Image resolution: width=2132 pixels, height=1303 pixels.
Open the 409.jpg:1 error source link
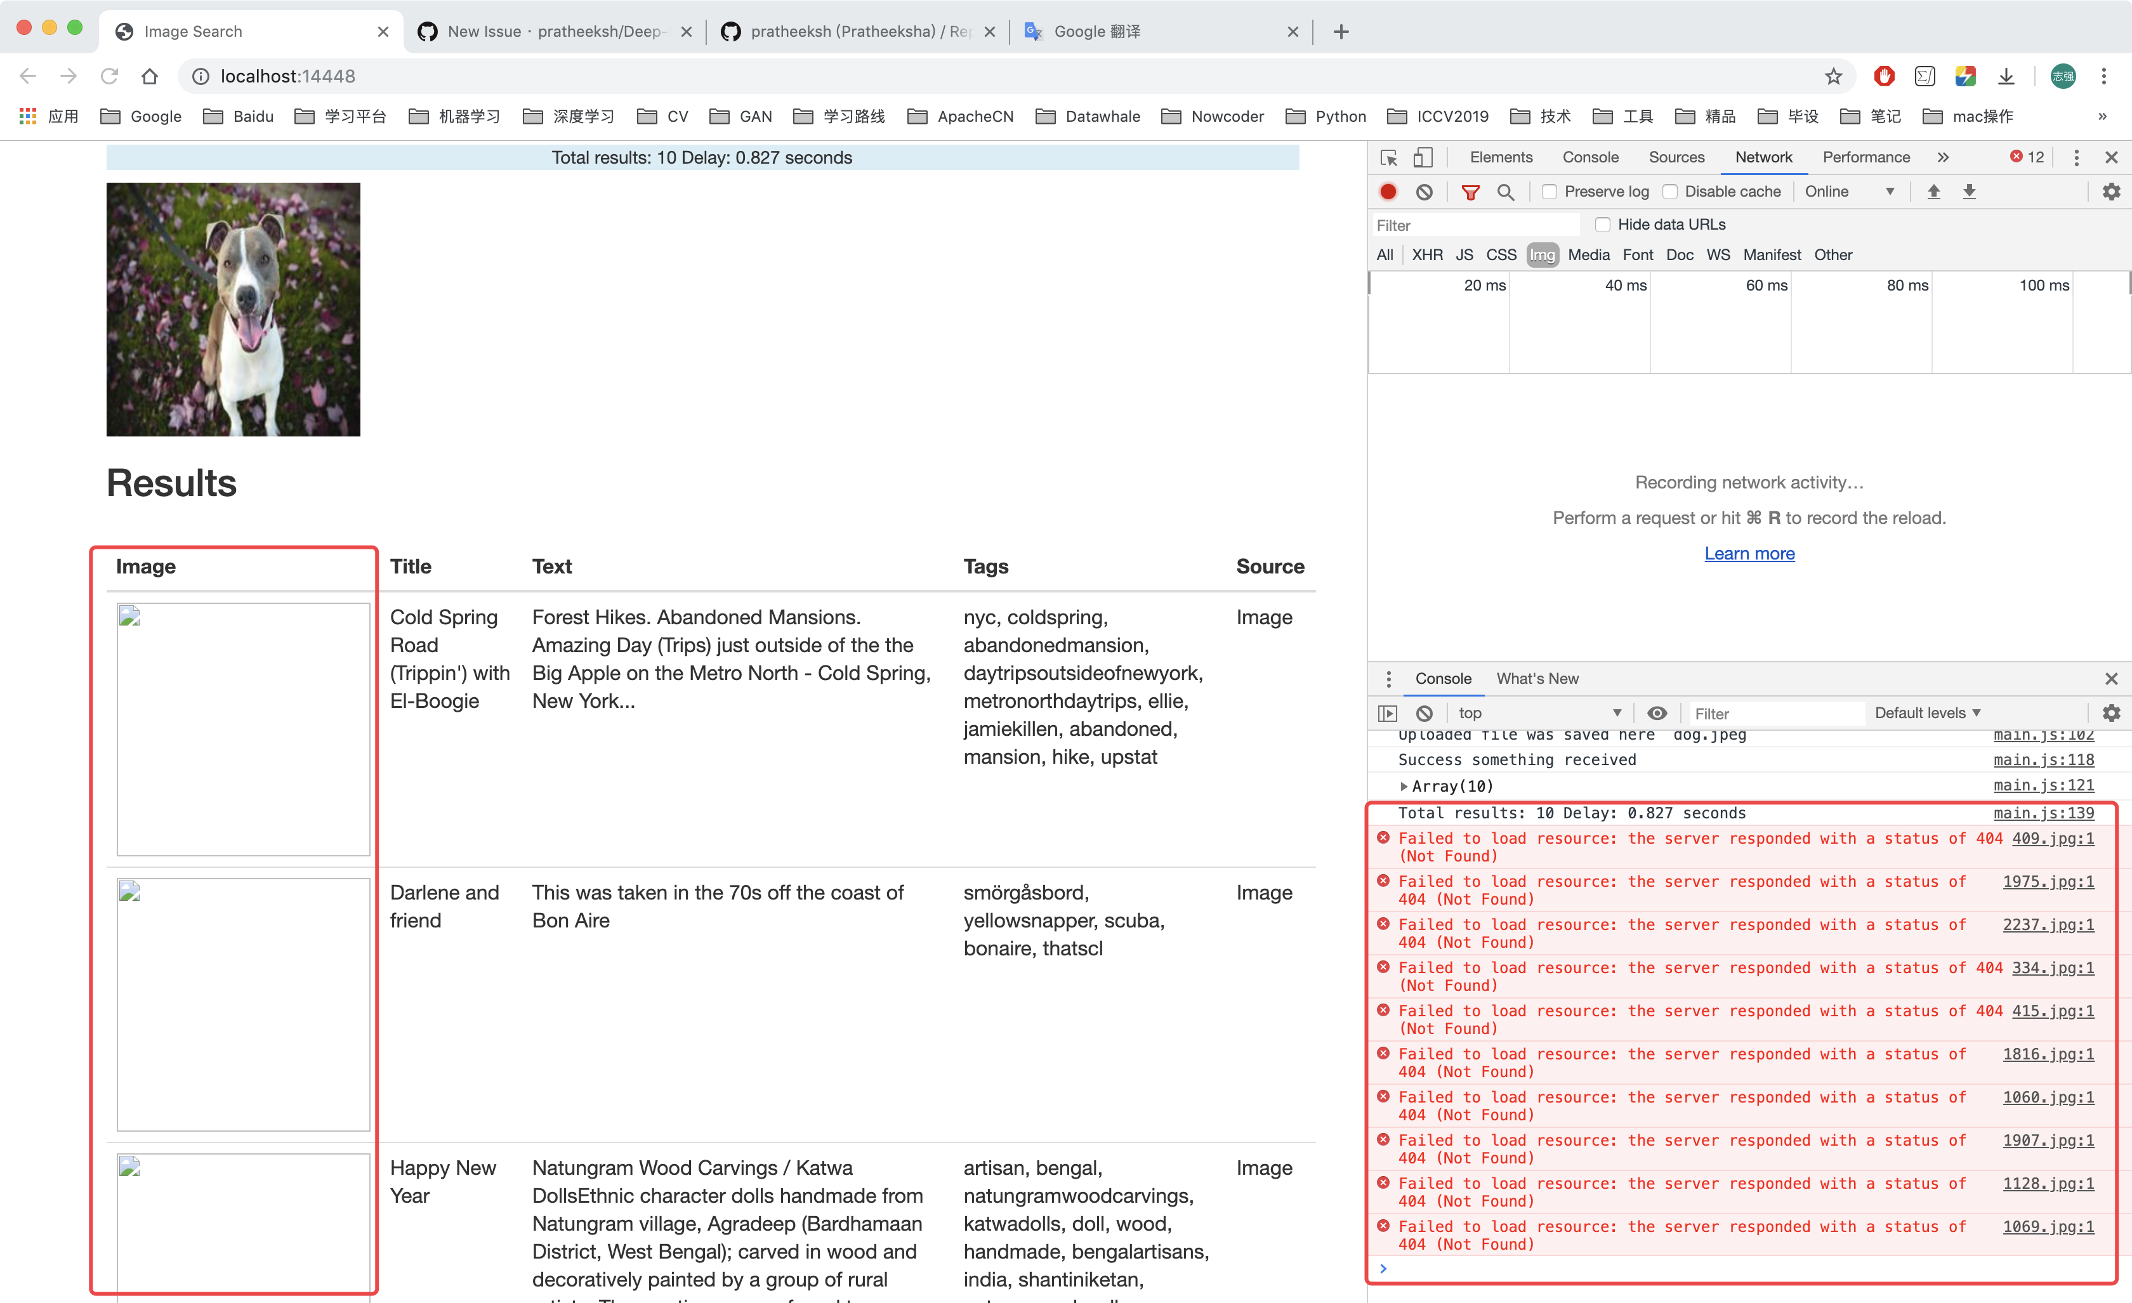(x=2053, y=837)
